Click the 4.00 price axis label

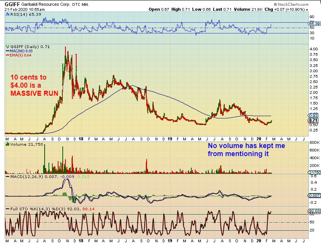click(314, 49)
